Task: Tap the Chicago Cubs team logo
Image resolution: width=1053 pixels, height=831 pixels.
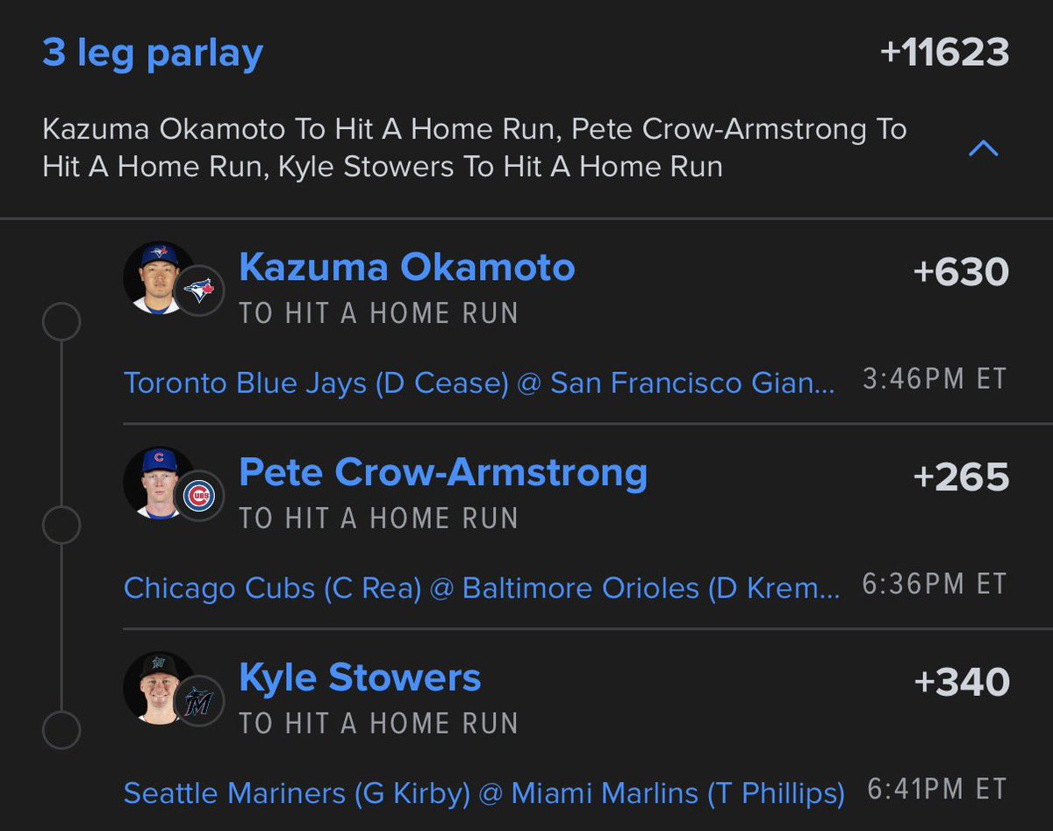Action: (x=200, y=497)
